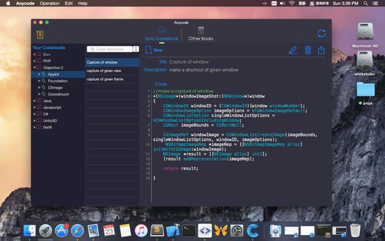Expand the C++ codebook
Screen dimensions: 385x241
click(35, 54)
